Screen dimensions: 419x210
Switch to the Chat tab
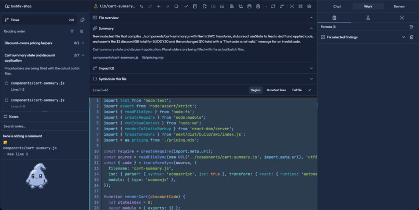click(337, 6)
